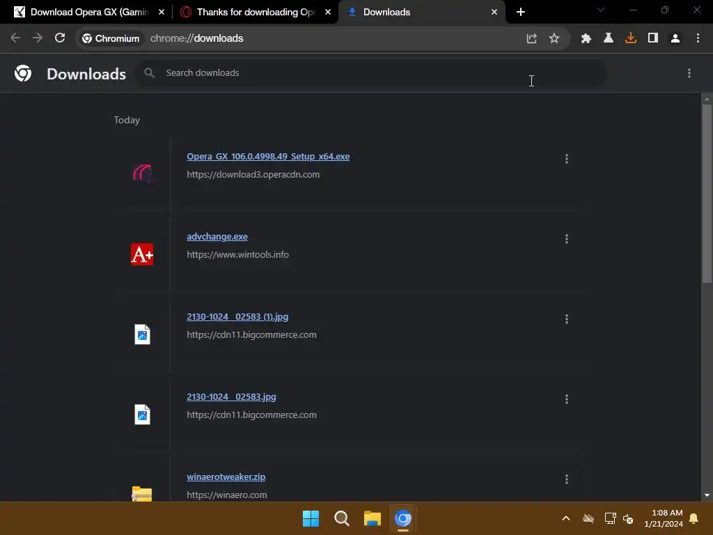The width and height of the screenshot is (713, 535).
Task: Bookmark this page with the star icon
Action: (x=554, y=38)
